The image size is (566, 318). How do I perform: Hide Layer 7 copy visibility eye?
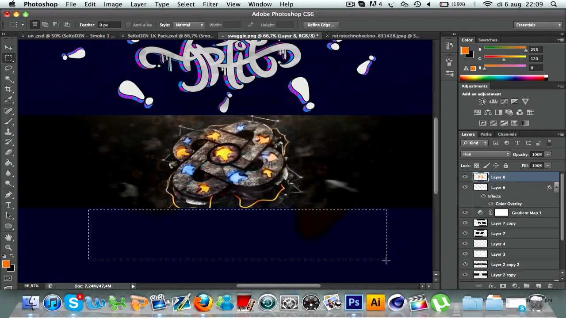coord(465,223)
